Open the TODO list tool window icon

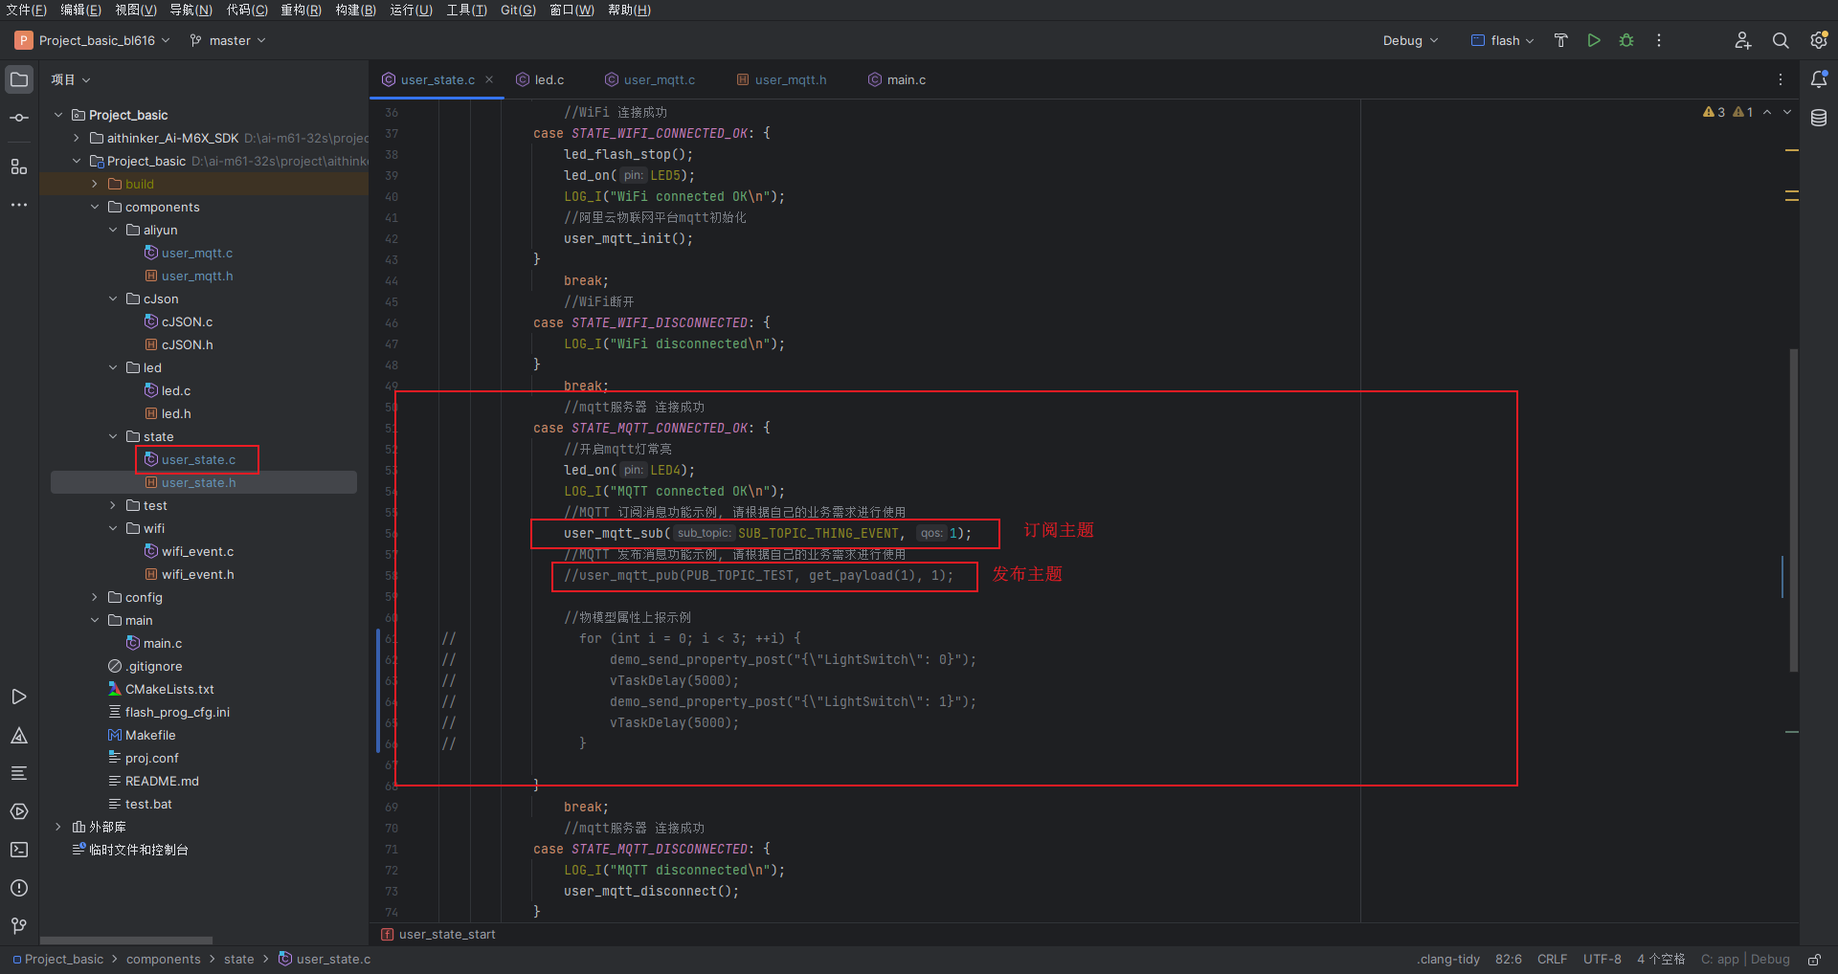click(x=19, y=773)
